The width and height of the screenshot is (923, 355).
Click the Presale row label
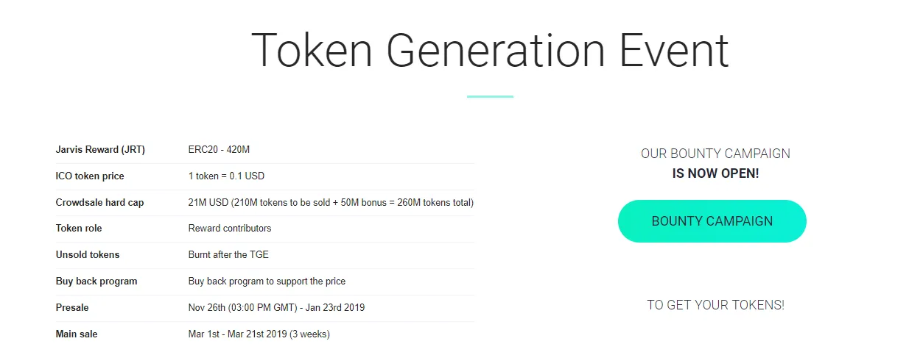(72, 308)
